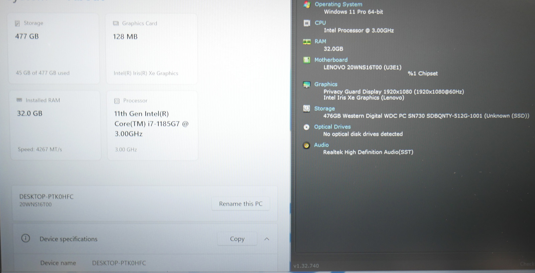This screenshot has height=273, width=535.
Task: Select the Processor i7-1185G7 card
Action: (x=152, y=125)
